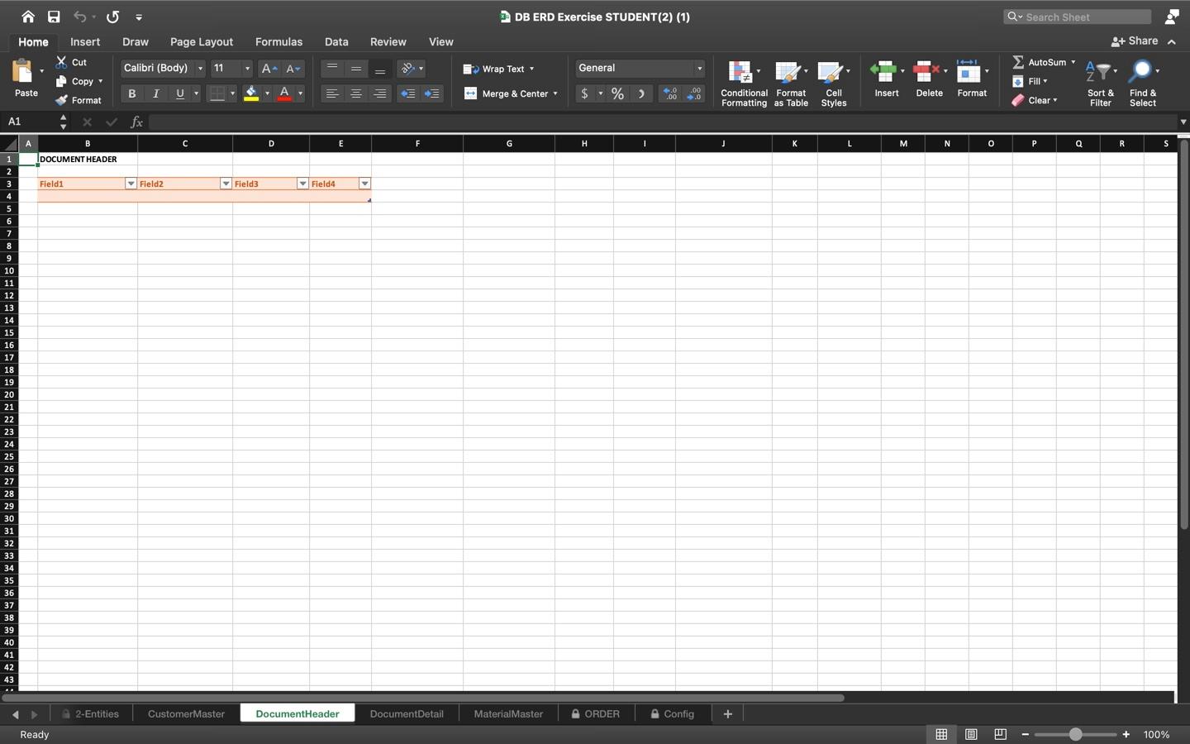Open the Field1 filter dropdown

click(x=131, y=184)
